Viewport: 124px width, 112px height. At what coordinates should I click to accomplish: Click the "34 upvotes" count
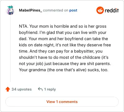point(22,89)
